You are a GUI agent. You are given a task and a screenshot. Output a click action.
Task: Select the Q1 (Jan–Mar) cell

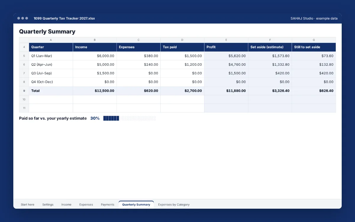point(51,56)
